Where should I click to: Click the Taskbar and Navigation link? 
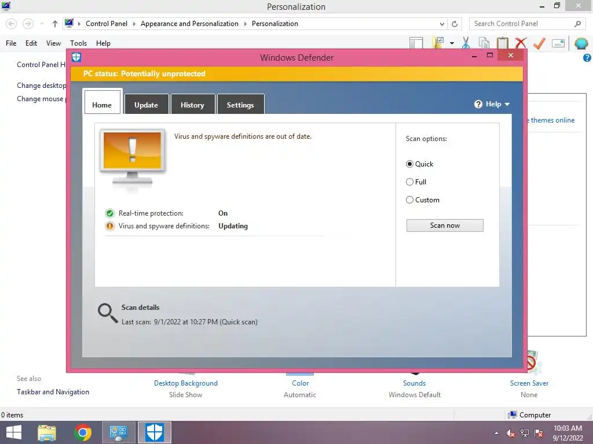click(53, 392)
